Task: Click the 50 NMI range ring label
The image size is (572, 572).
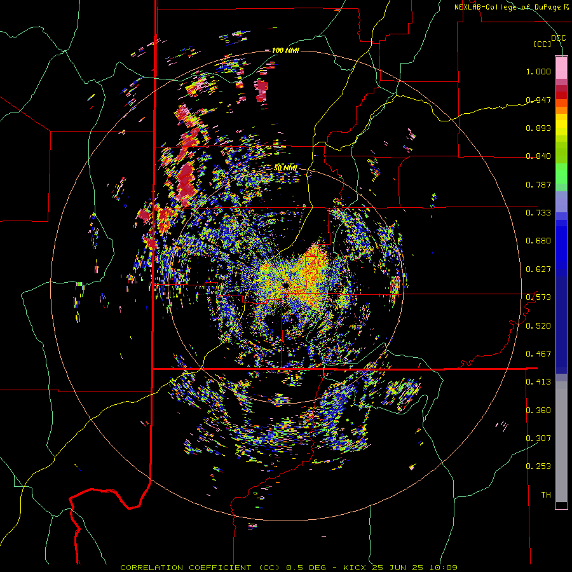Action: click(285, 168)
